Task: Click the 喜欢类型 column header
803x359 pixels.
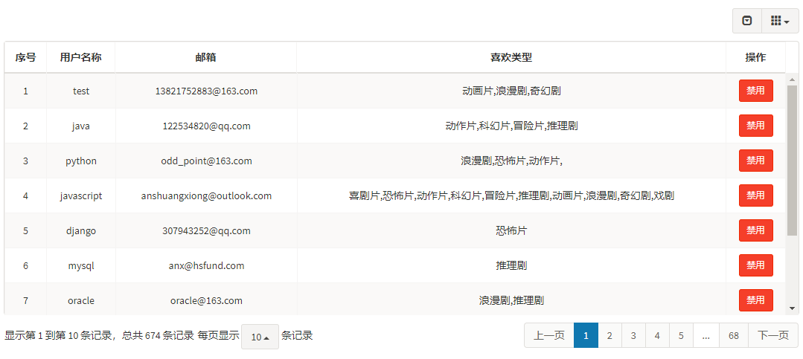Action: (x=511, y=57)
